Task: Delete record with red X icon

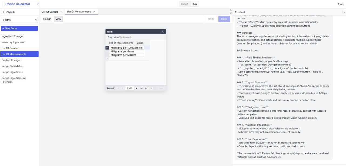Action: pyautogui.click(x=151, y=88)
